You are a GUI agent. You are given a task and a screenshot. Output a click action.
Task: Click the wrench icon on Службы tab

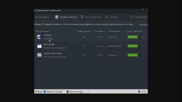coord(107,17)
